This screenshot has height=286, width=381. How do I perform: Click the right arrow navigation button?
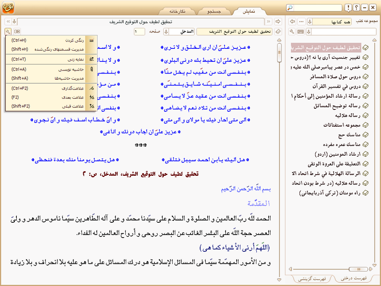(x=278, y=21)
